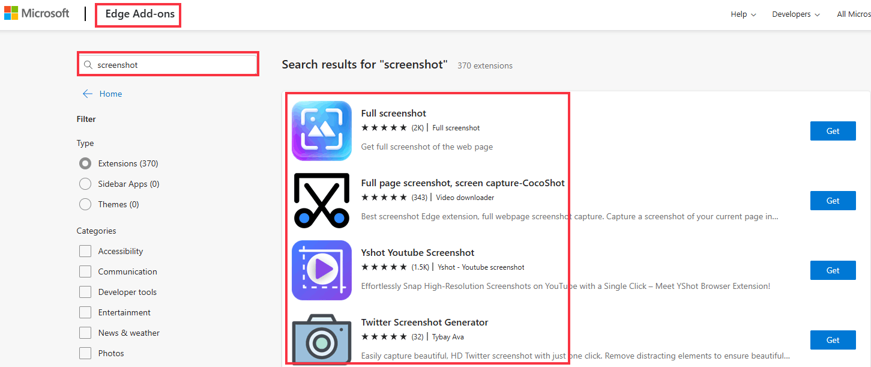
Task: Select the Sidebar Apps radio button
Action: (85, 184)
